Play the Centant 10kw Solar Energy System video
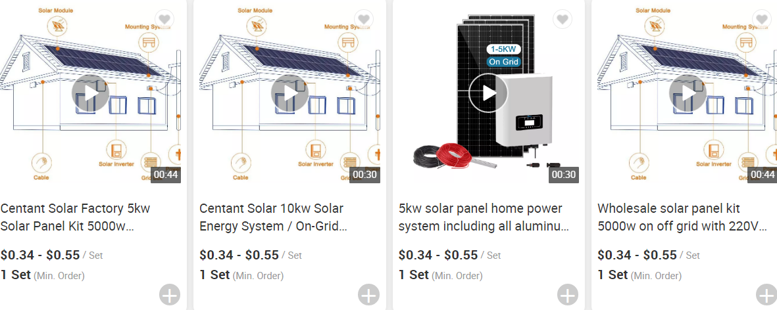The image size is (777, 310). pyautogui.click(x=289, y=93)
